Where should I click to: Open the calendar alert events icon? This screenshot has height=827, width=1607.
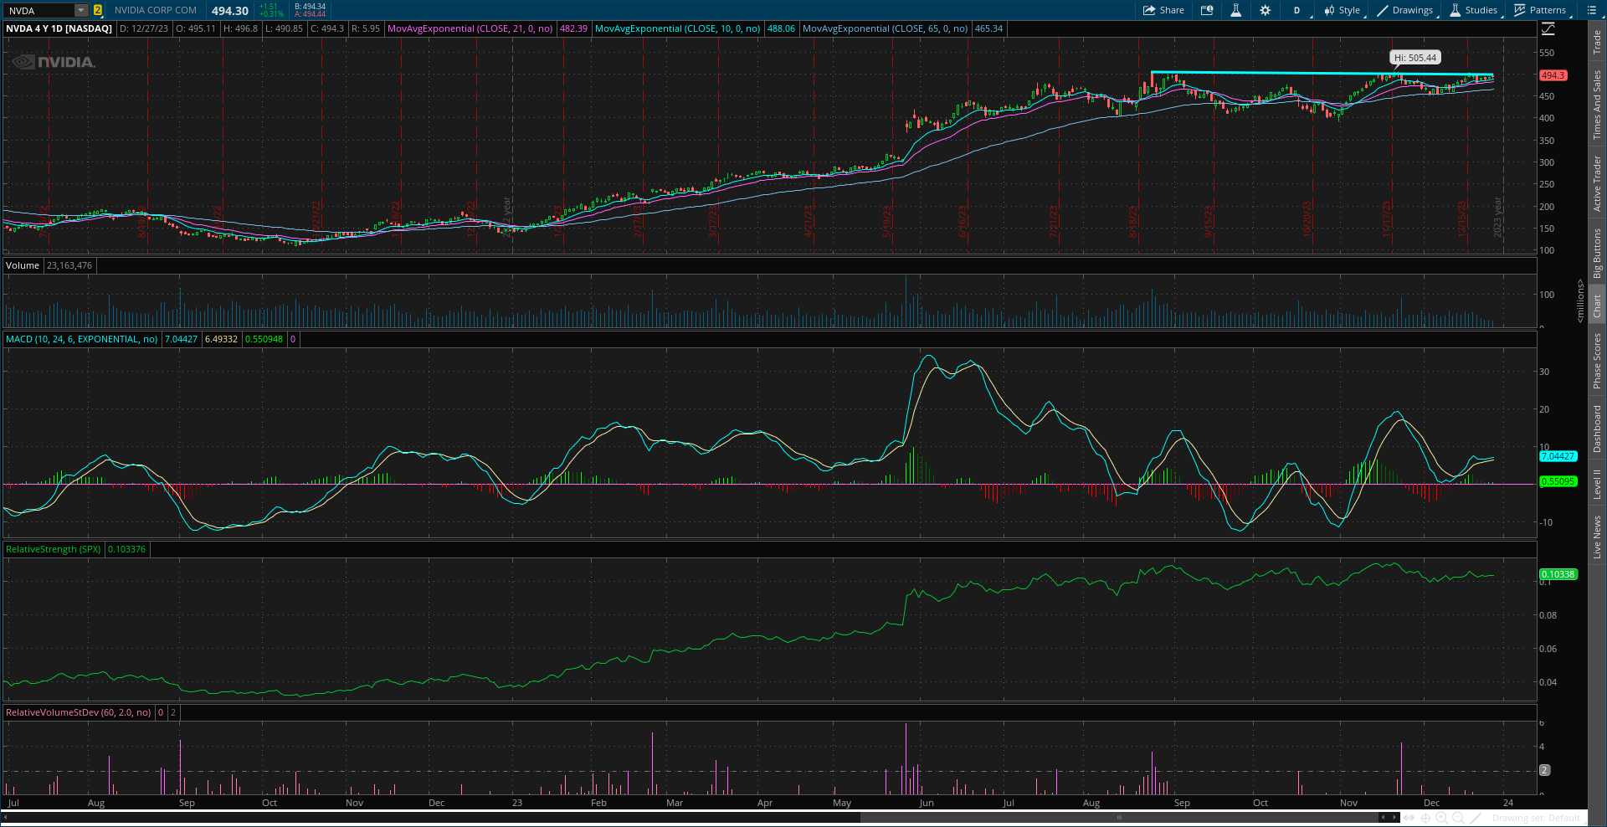pos(1207,10)
